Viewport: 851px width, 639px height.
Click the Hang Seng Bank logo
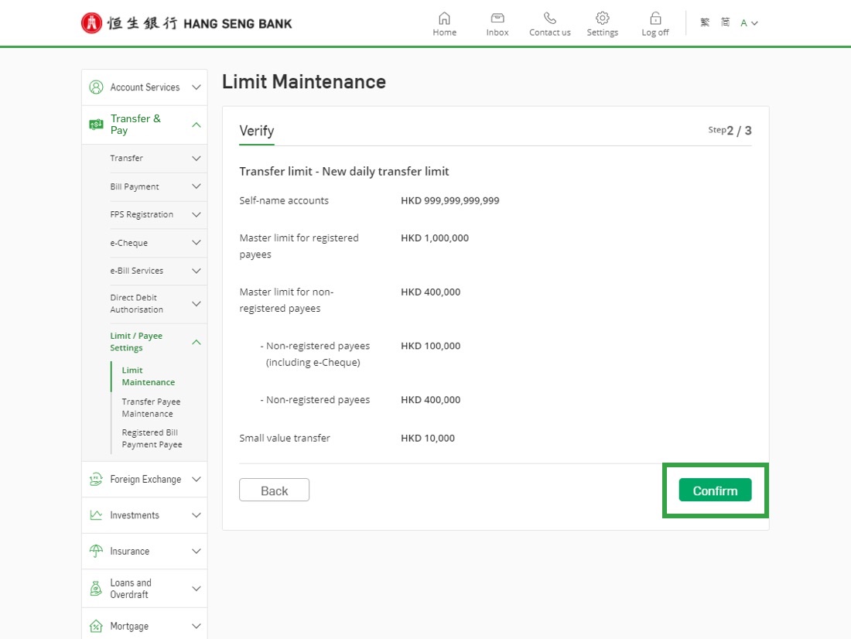point(186,23)
